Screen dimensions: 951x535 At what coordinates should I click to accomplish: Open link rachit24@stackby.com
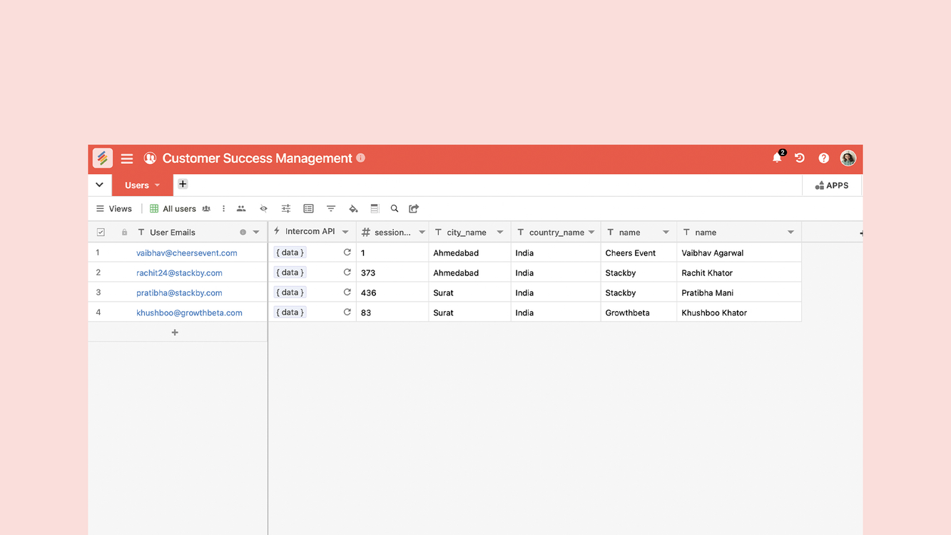[x=179, y=273]
